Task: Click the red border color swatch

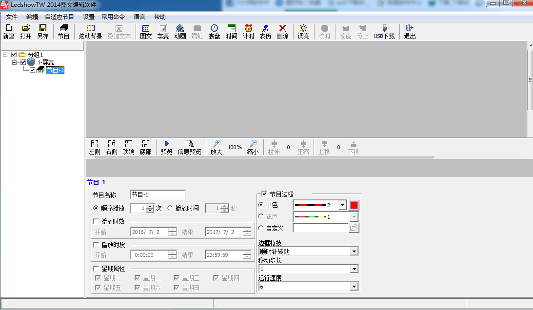Action: click(354, 205)
